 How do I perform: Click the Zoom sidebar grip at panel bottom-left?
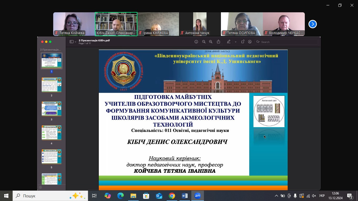coord(40,187)
